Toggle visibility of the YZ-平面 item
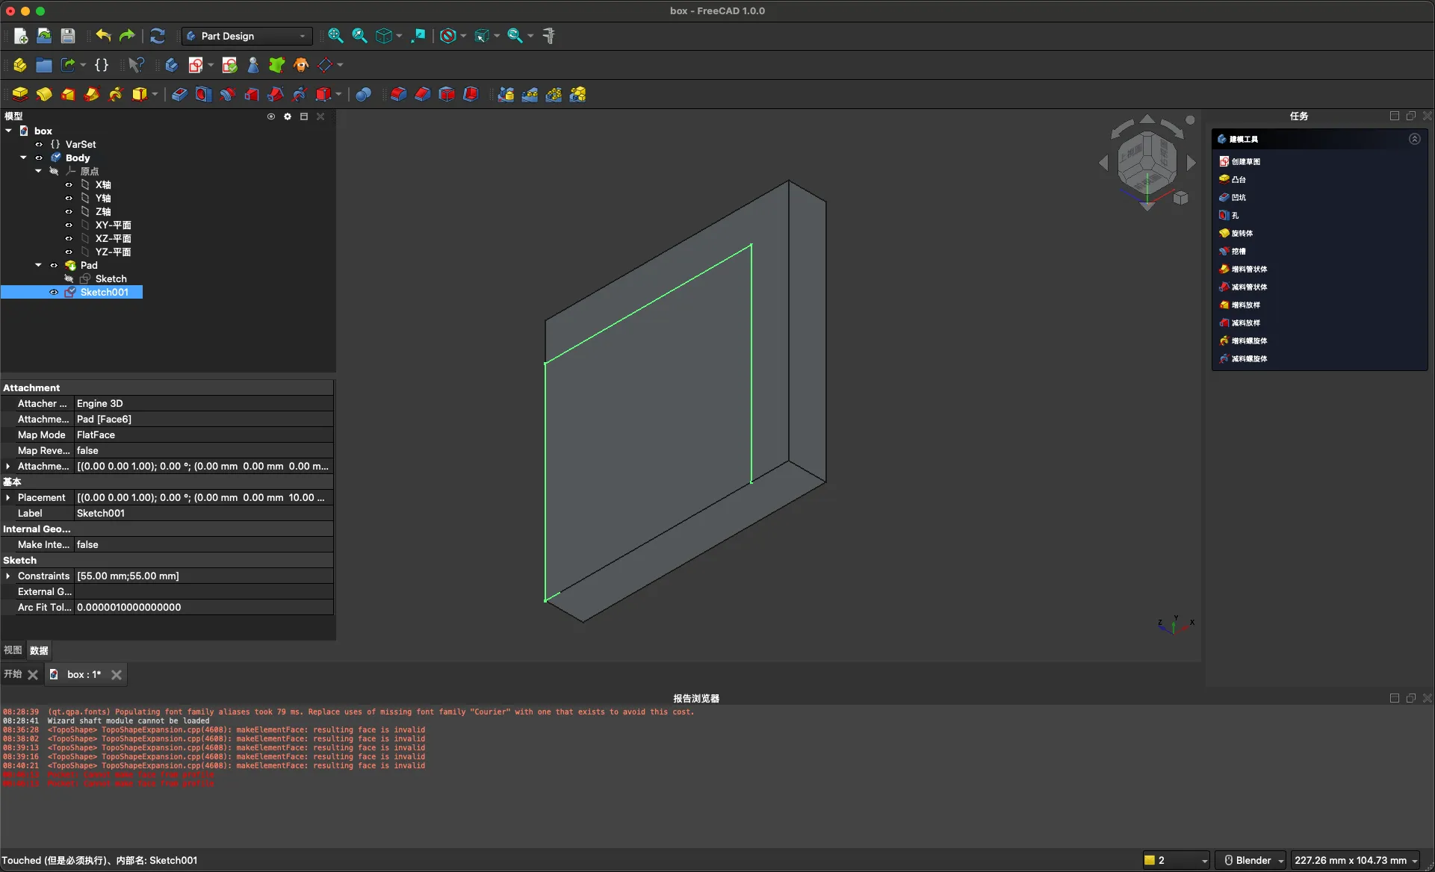The image size is (1435, 872). (x=69, y=252)
